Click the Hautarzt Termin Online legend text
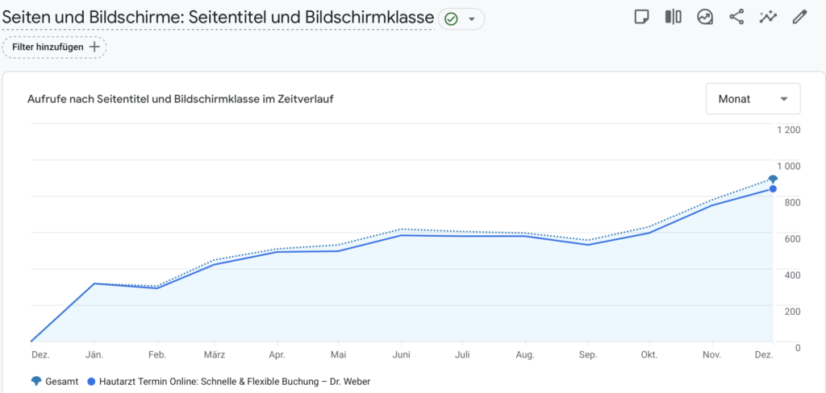This screenshot has width=826, height=393. [x=235, y=382]
